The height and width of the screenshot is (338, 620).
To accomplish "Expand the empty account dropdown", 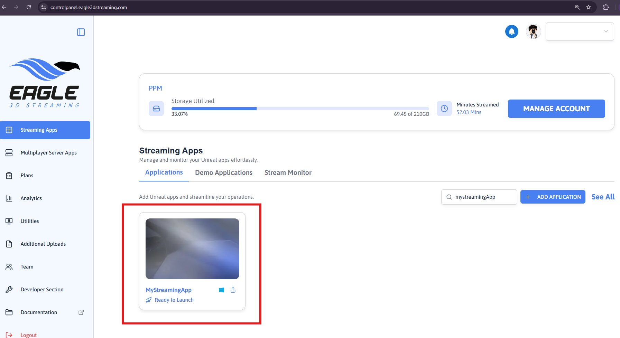I will [x=580, y=31].
